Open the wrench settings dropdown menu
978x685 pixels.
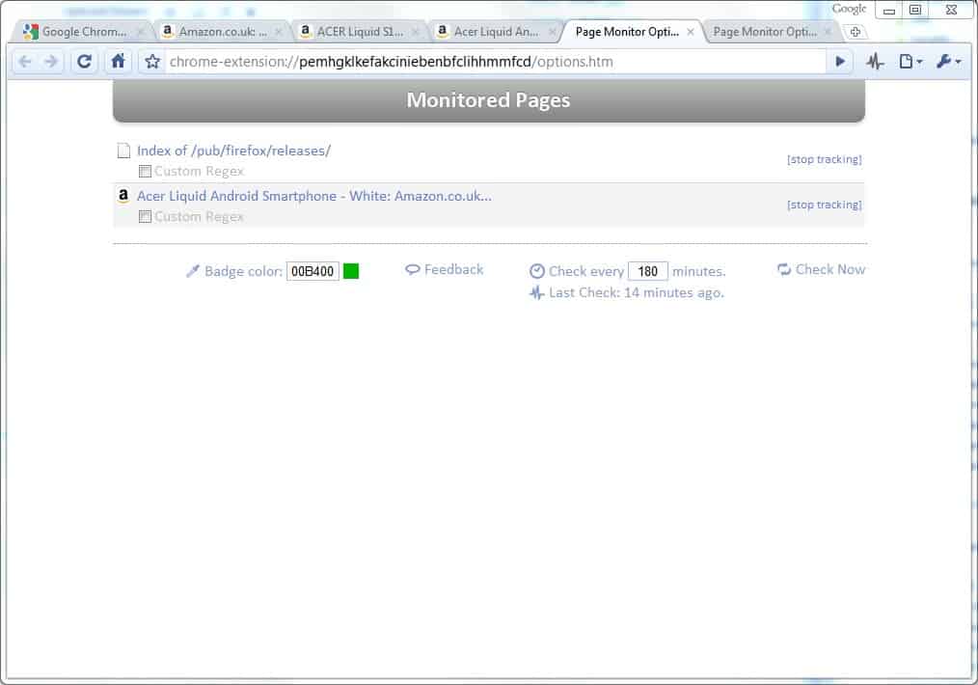click(943, 61)
